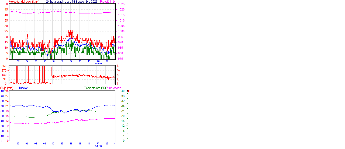This screenshot has width=345, height=149.
Task: Click the wind gust peak near 14h
Action: (72, 29)
